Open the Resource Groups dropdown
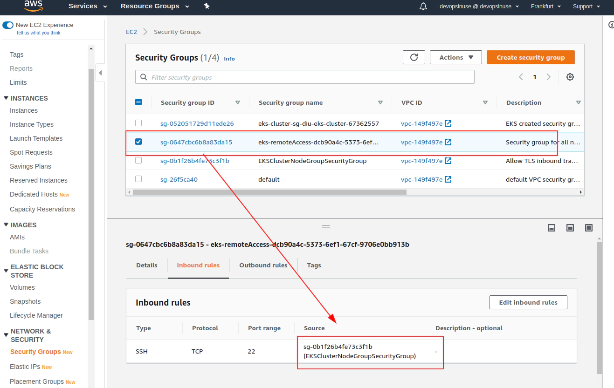 tap(155, 6)
